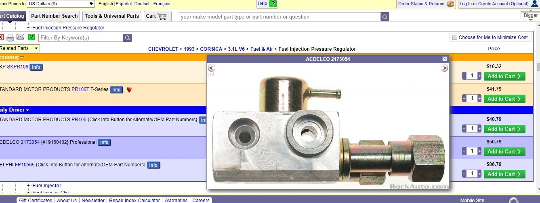Click the CHEVROLET breadcrumb link
This screenshot has width=540, height=203.
pos(163,49)
